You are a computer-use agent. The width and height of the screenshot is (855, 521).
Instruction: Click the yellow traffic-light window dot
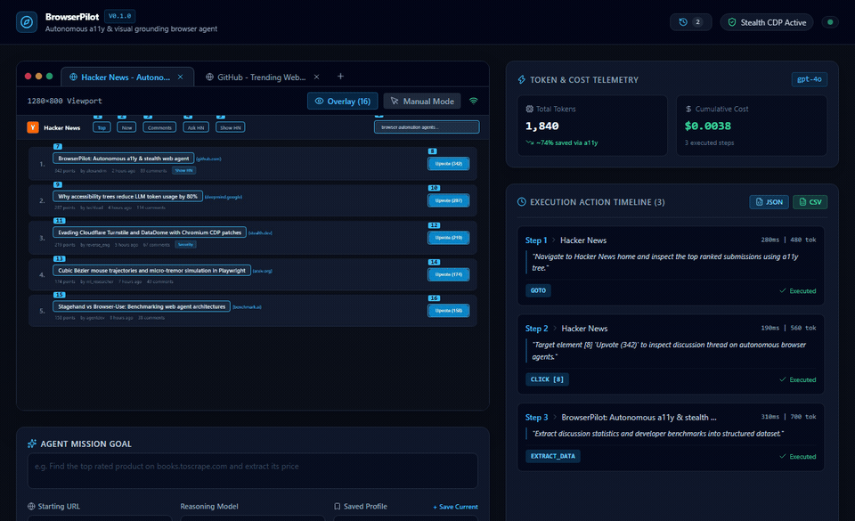[38, 77]
